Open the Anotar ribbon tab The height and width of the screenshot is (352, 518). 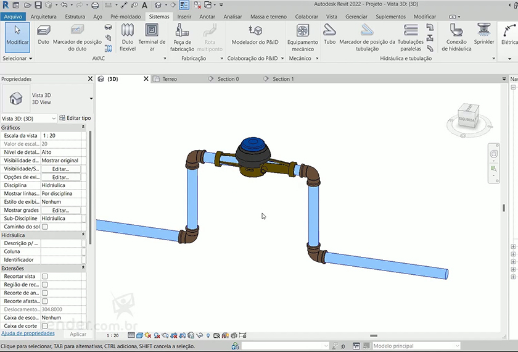point(207,17)
